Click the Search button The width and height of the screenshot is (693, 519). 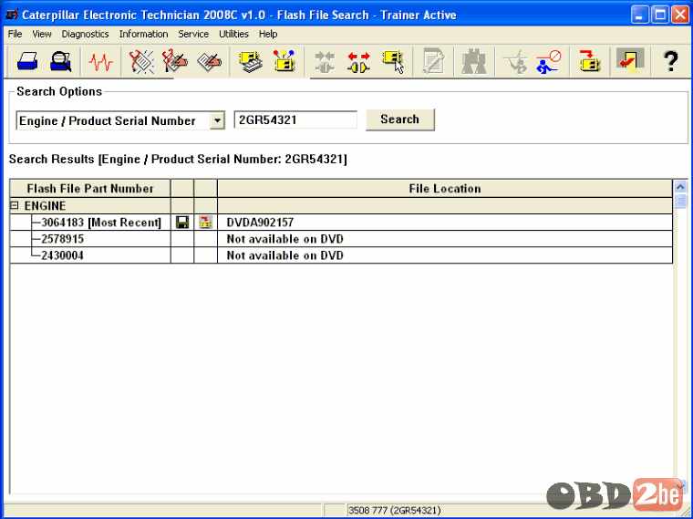click(400, 119)
